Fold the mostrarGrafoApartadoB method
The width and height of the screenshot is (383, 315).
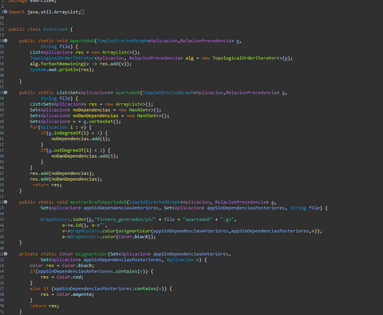[x=5, y=202]
